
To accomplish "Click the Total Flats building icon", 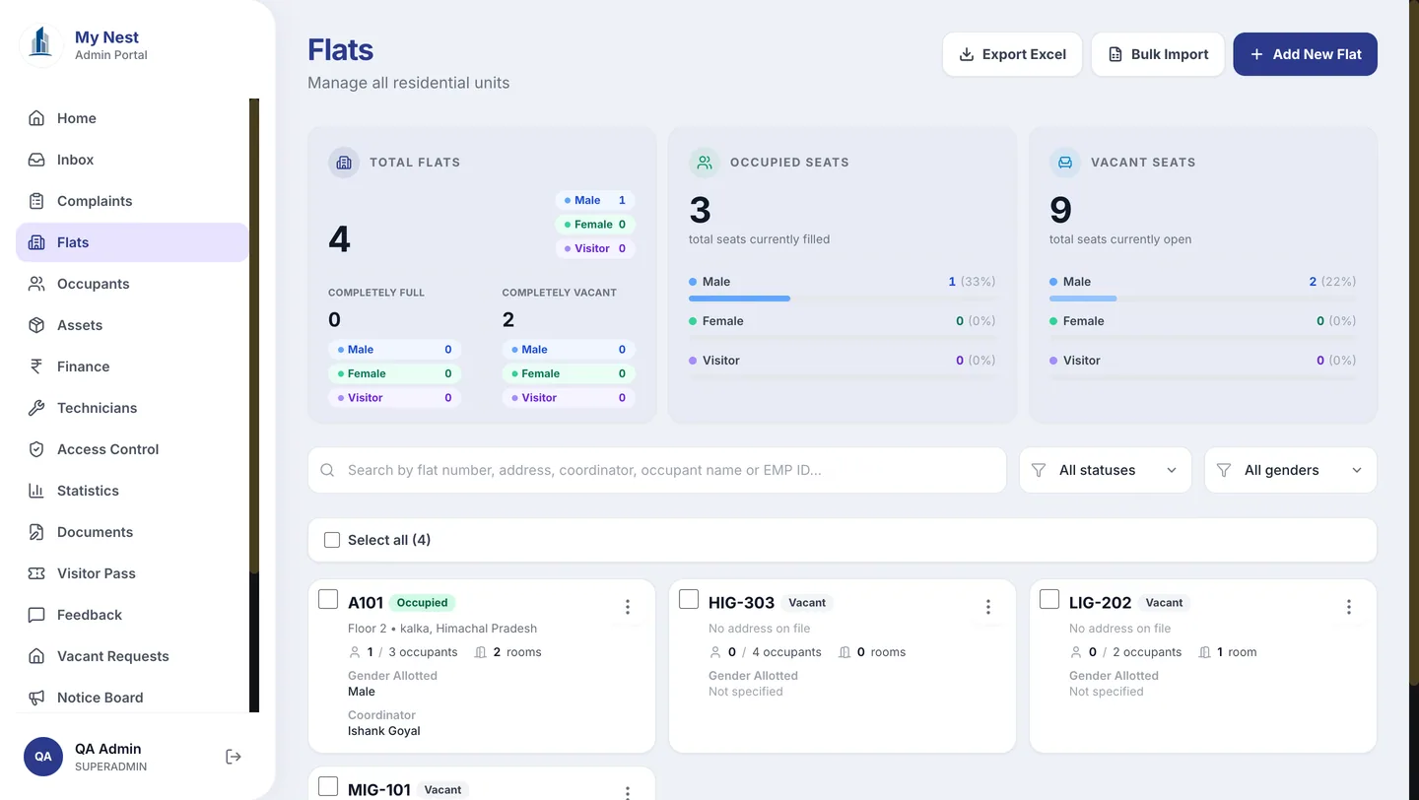I will (x=344, y=163).
